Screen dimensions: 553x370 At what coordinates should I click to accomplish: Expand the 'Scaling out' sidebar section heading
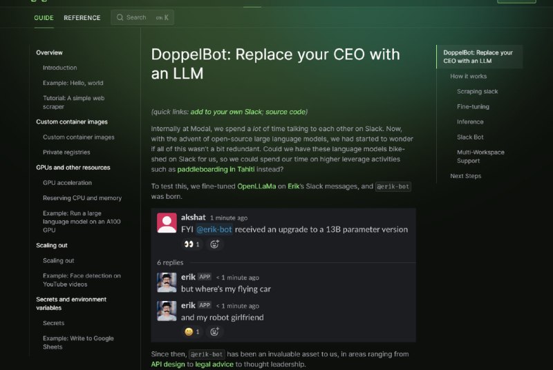pos(52,245)
